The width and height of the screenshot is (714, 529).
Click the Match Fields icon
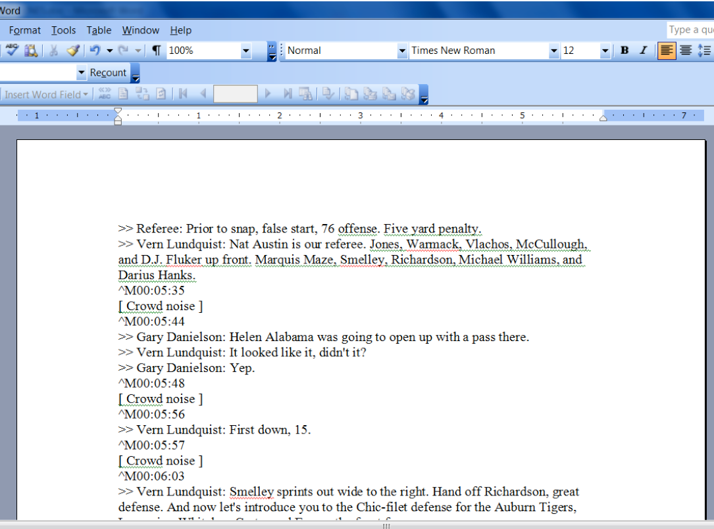click(x=143, y=94)
